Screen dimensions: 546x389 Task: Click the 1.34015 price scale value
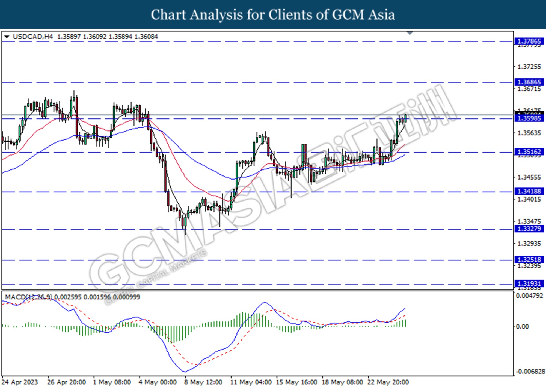click(529, 199)
